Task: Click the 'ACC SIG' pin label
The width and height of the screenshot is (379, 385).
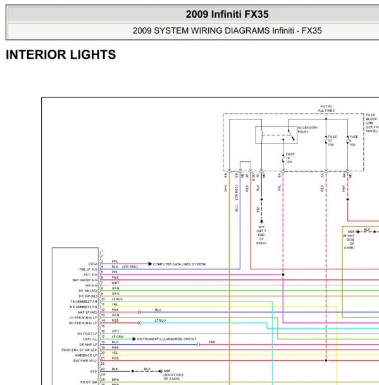Action: coord(90,275)
